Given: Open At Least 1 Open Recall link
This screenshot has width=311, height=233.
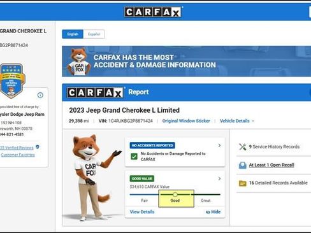Looking at the screenshot, I should [x=271, y=165].
